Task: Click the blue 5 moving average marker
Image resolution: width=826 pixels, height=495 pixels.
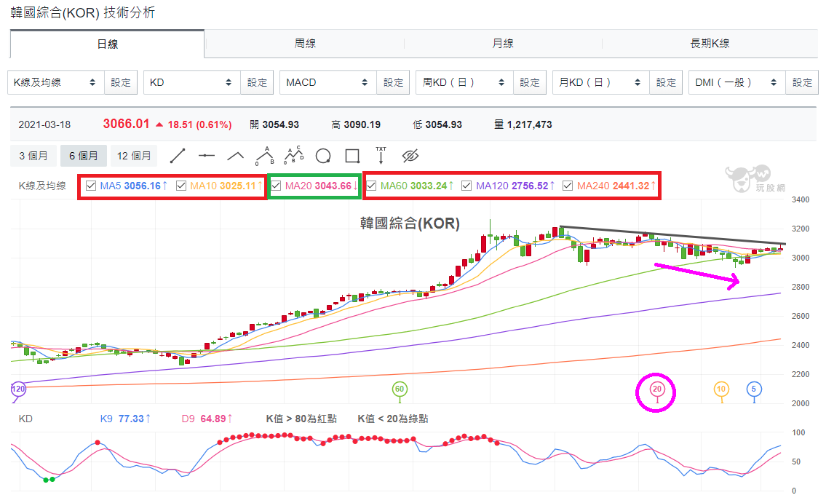Action: (754, 389)
